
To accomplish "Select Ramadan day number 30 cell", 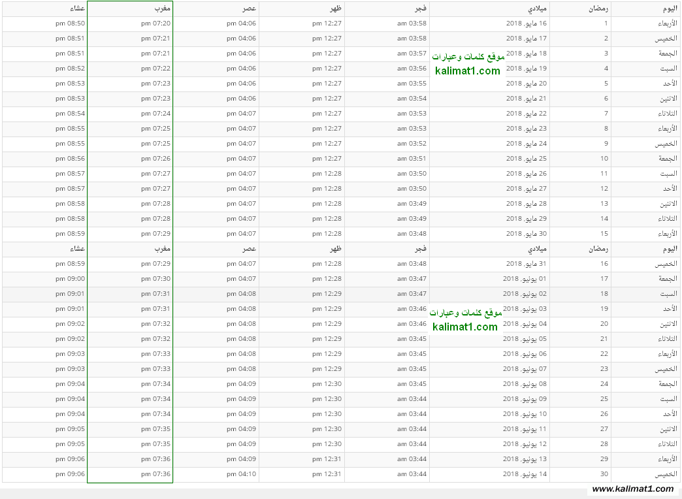I will pos(604,474).
